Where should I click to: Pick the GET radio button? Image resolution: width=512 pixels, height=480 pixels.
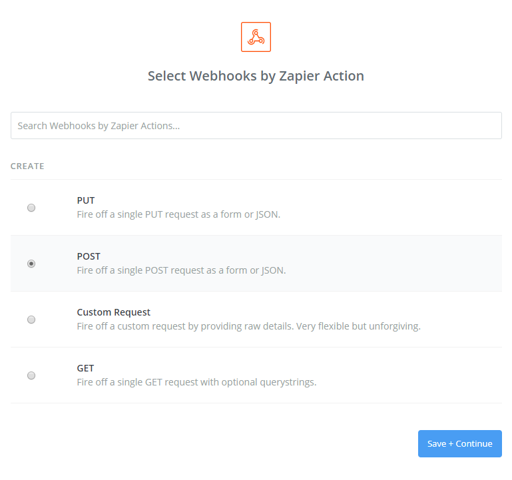pos(31,375)
